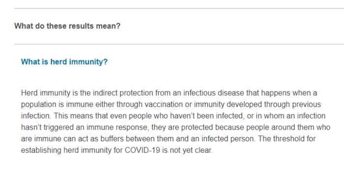Click the divider line below the results header
Image resolution: width=344 pixels, height=191 pixels.
click(x=179, y=44)
